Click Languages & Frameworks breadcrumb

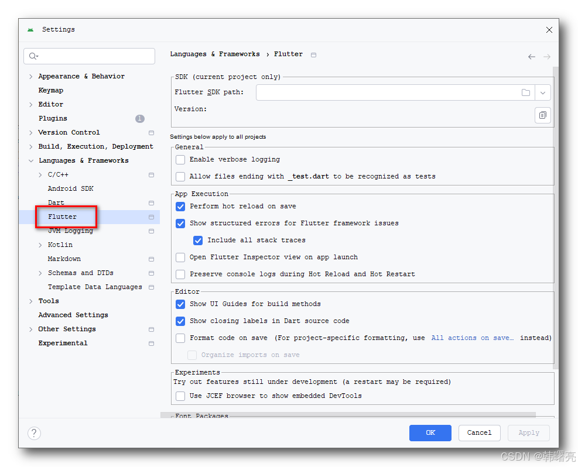coord(214,54)
